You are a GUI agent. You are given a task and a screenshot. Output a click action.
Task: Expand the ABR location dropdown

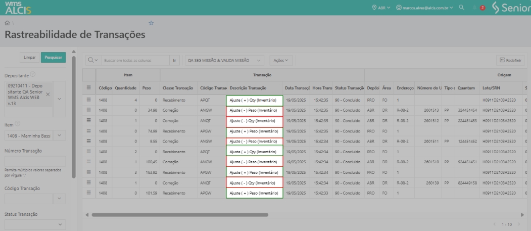[x=381, y=8]
